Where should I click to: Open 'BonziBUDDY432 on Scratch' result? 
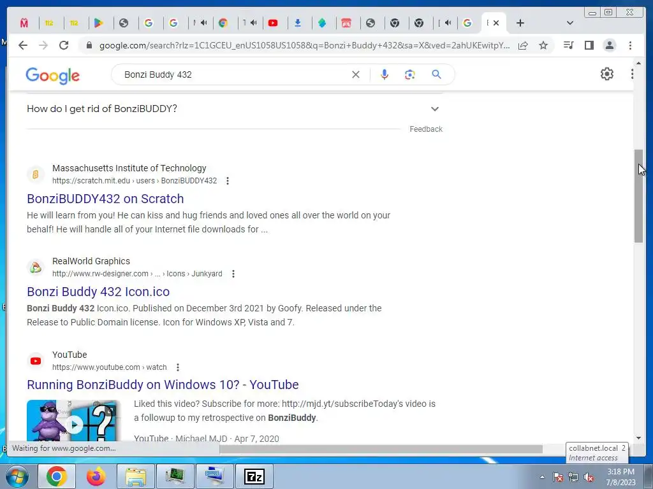click(x=105, y=199)
